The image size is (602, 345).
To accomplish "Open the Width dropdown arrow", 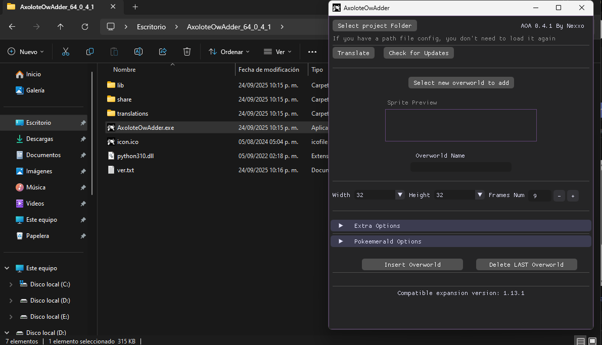I will coord(400,195).
